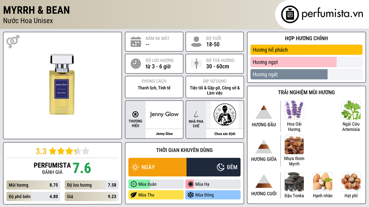The width and height of the screenshot is (369, 207).
Task: Click the perfumista.vn perfume bottle logo icon
Action: (x=290, y=14)
